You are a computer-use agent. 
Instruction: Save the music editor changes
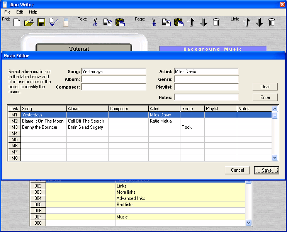pyautogui.click(x=267, y=170)
